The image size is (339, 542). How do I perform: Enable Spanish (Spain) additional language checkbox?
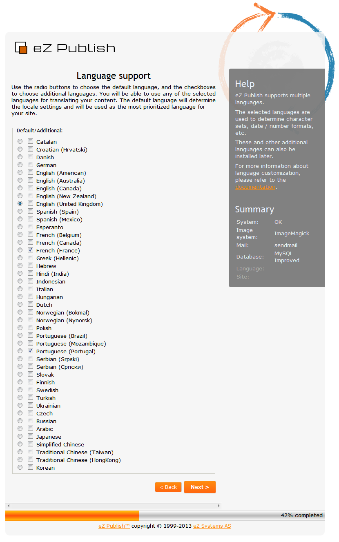click(x=30, y=211)
